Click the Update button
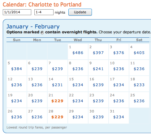This screenshot has height=135, width=151. (80, 12)
